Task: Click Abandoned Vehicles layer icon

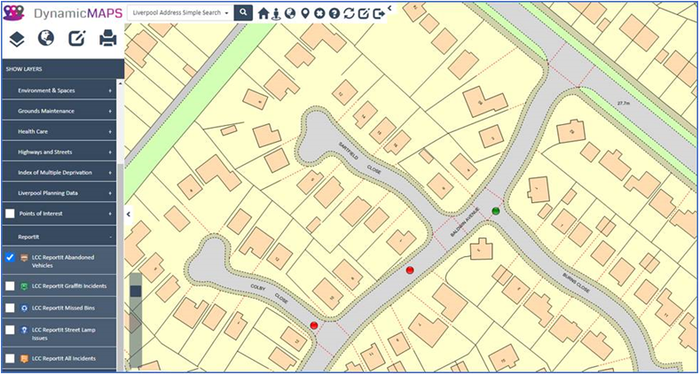Action: click(x=25, y=258)
